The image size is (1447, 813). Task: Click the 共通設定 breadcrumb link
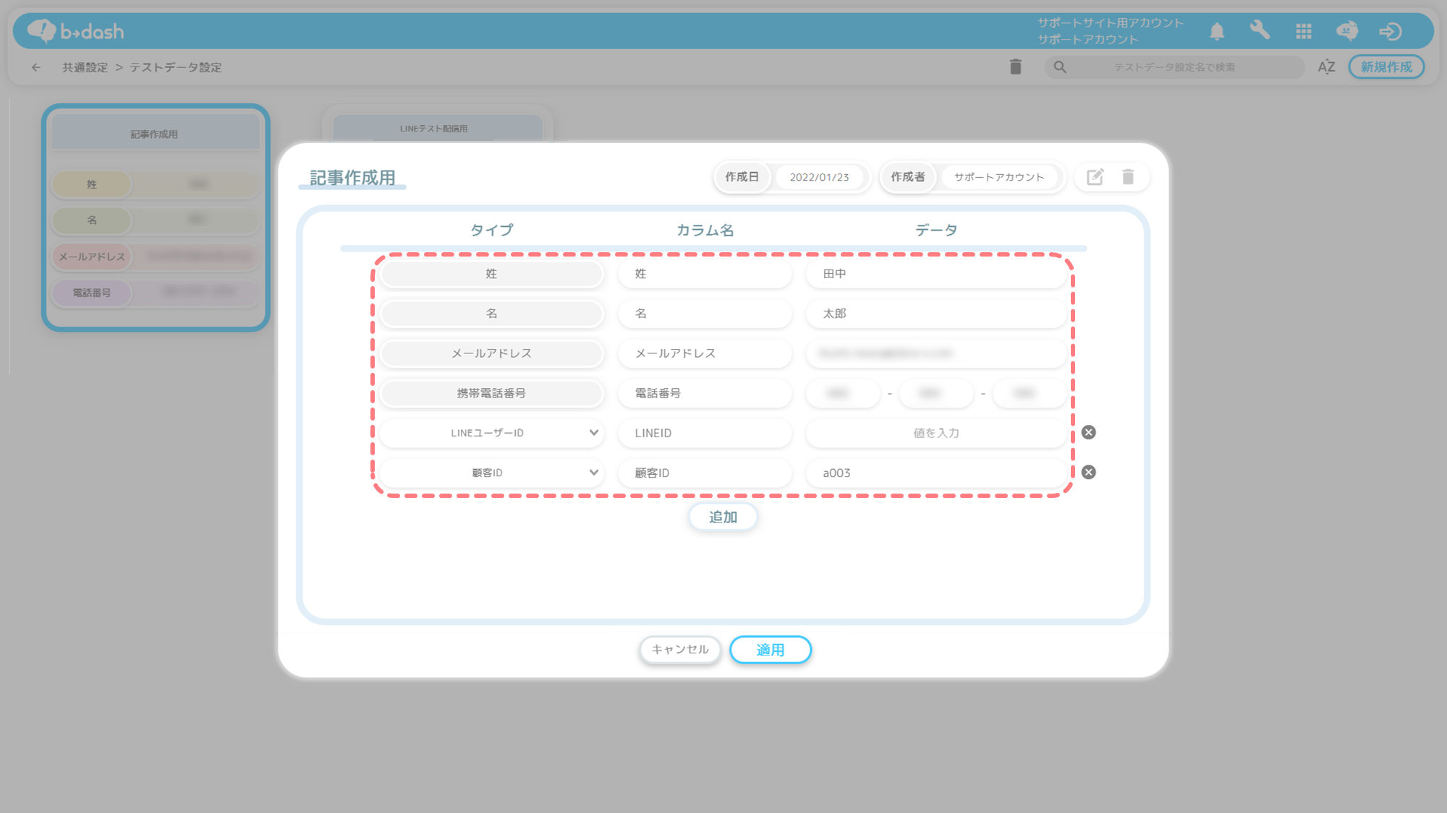point(85,67)
